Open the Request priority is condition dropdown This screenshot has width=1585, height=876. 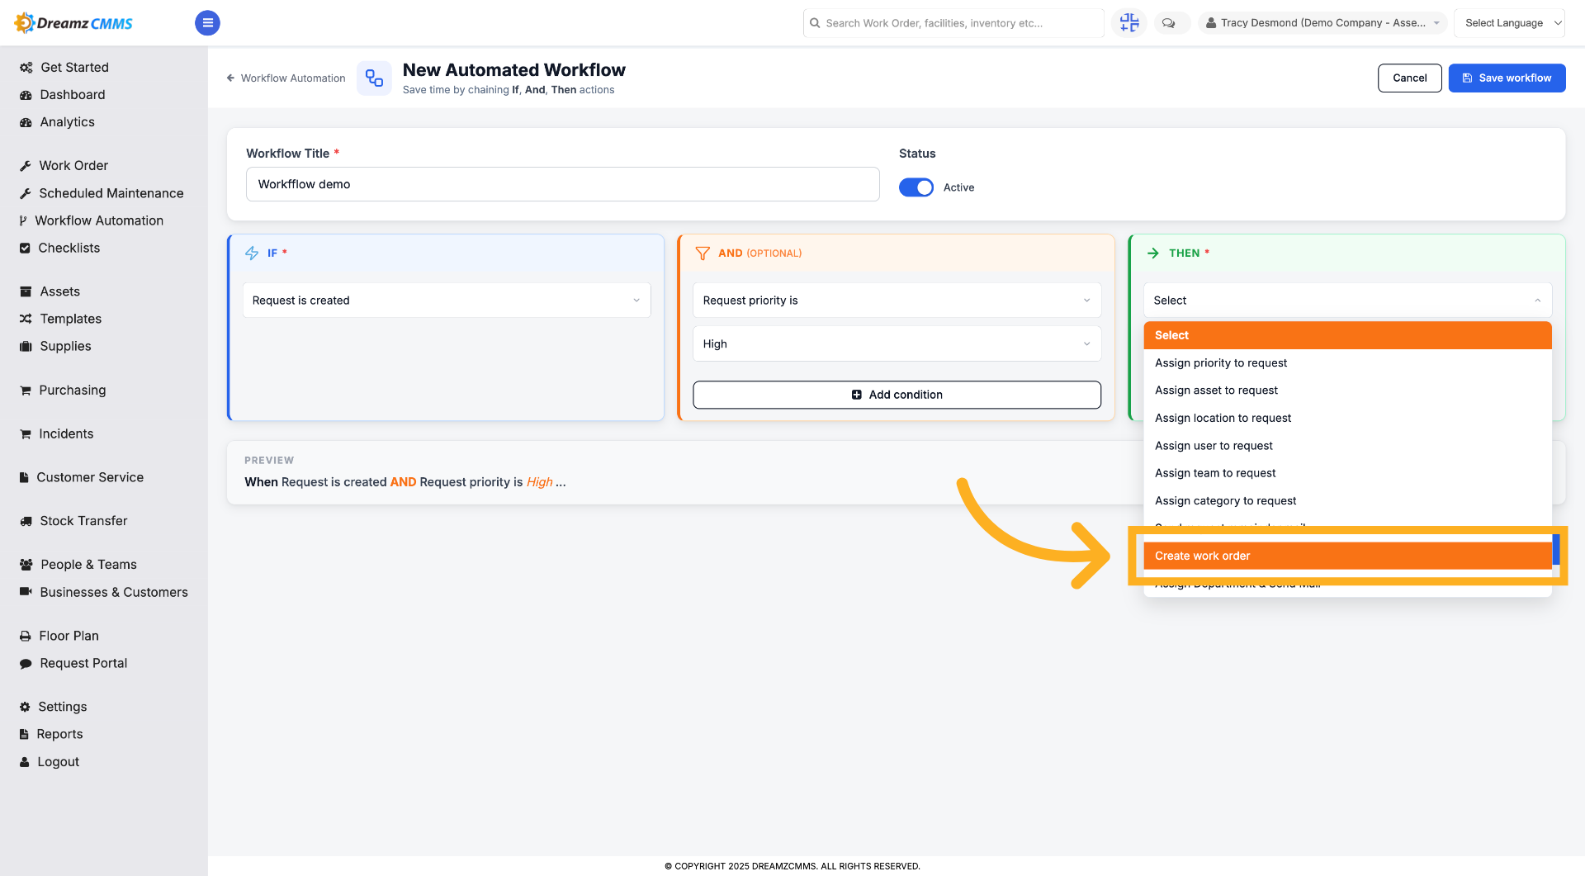[897, 301]
